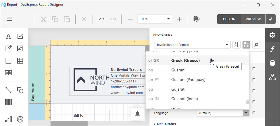This screenshot has height=126, width=280.
Task: Click the AI sparkle button
Action: 271,19
